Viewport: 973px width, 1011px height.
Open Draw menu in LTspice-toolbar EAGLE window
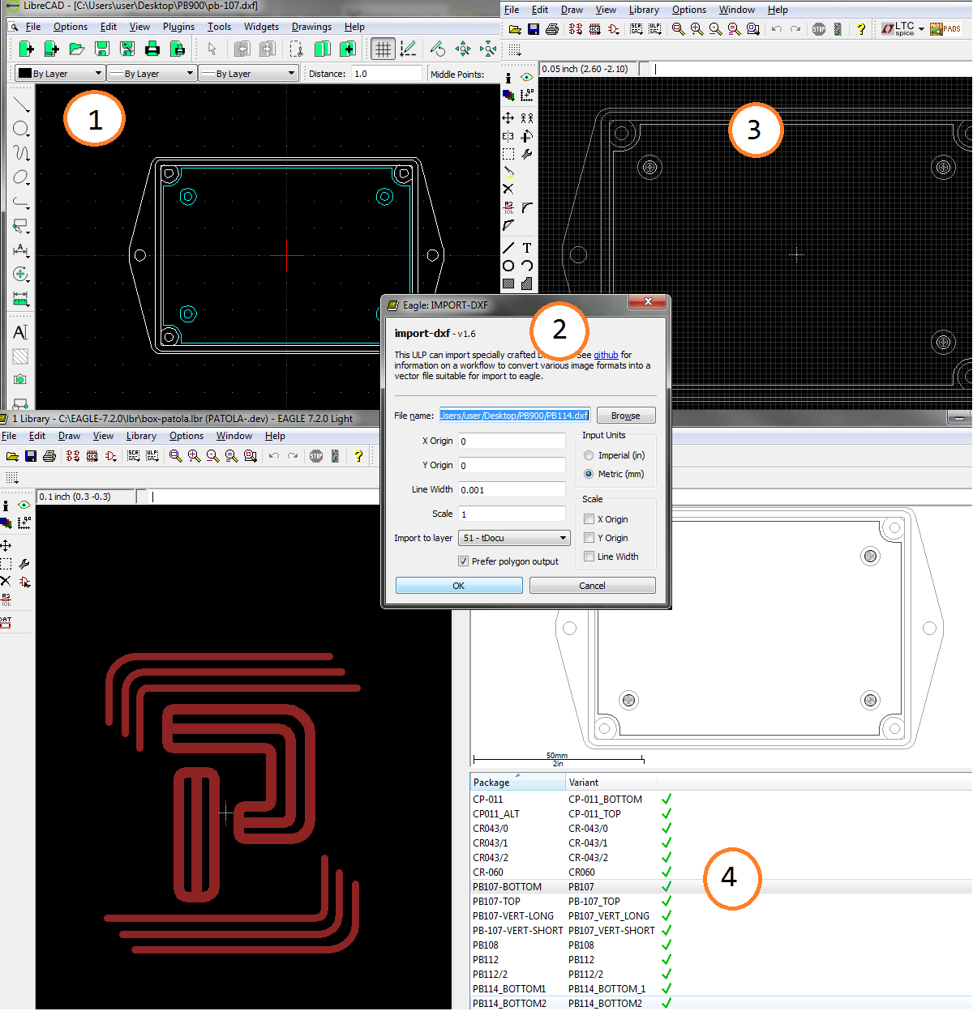572,10
